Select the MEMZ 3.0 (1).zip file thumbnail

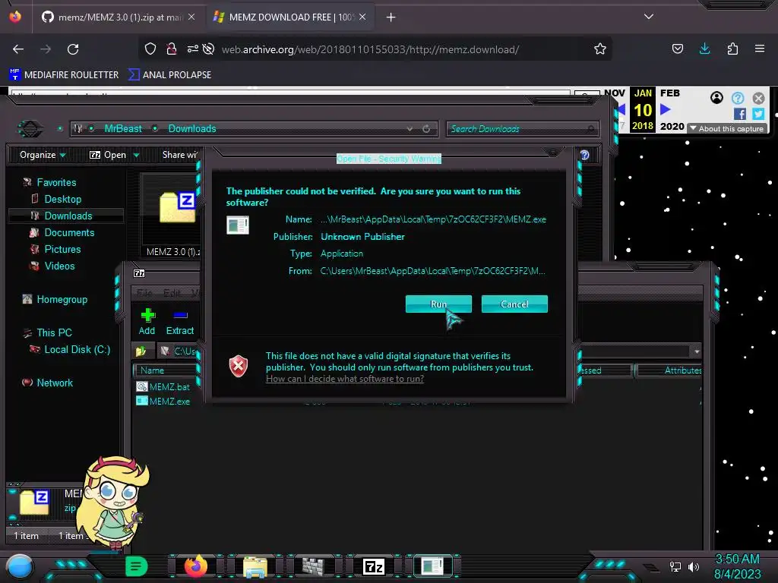coord(171,216)
